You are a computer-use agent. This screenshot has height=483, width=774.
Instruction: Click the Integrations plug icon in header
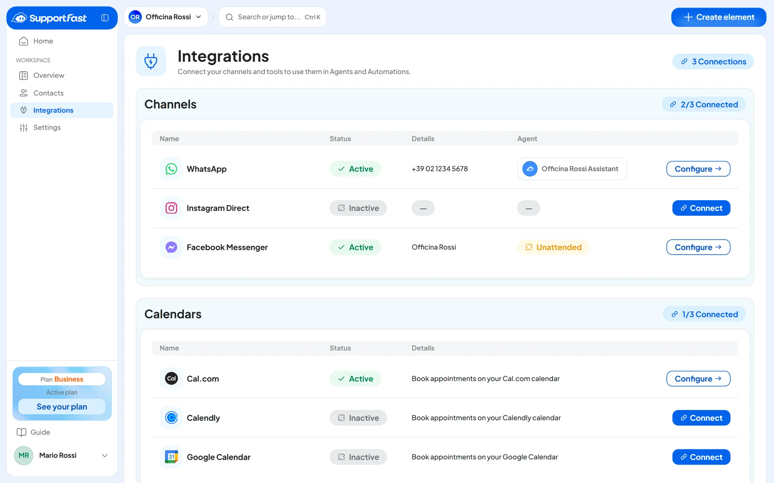click(x=151, y=61)
